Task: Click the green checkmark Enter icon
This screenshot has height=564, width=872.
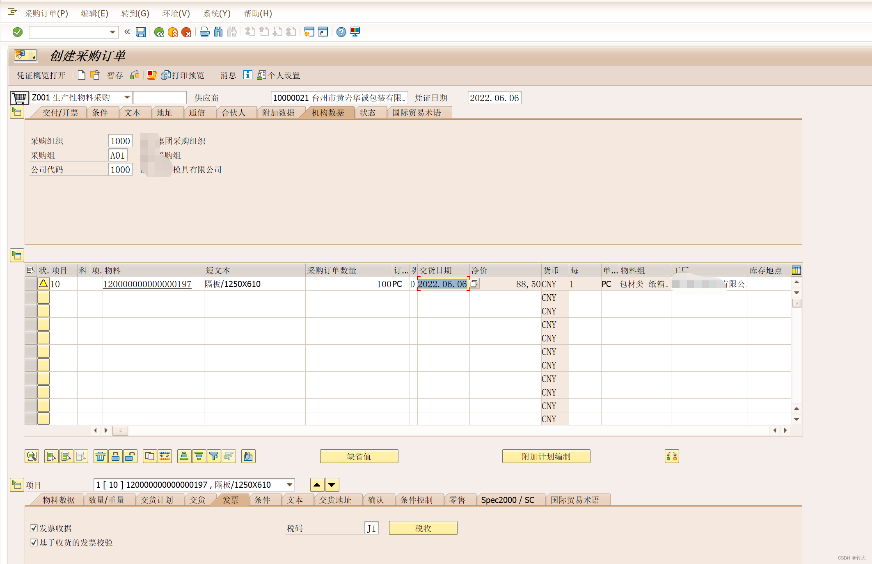Action: click(18, 32)
